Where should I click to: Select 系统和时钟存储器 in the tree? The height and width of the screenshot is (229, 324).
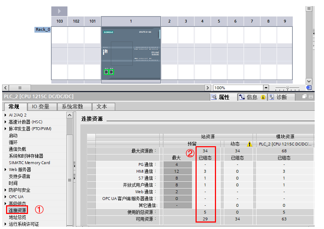point(26,156)
